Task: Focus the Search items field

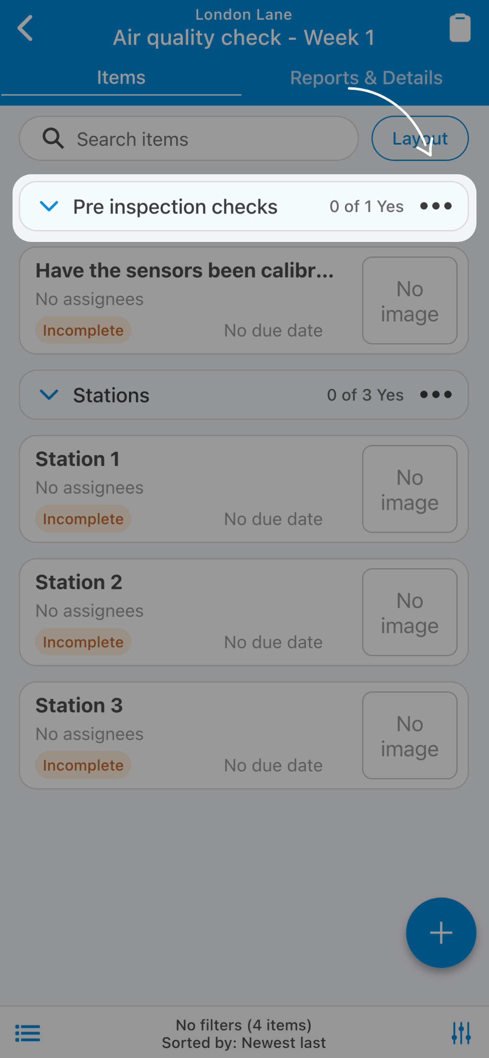Action: (189, 138)
